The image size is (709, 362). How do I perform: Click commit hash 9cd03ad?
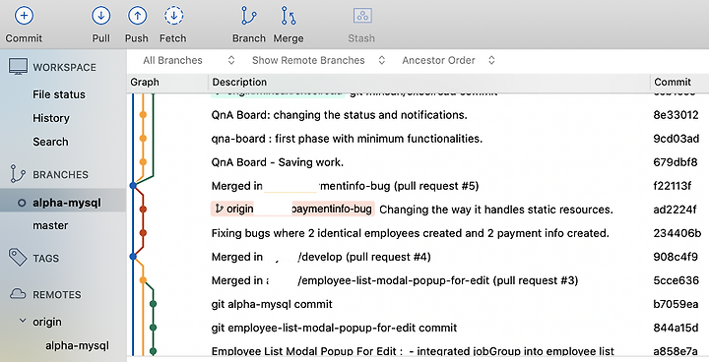tap(676, 139)
